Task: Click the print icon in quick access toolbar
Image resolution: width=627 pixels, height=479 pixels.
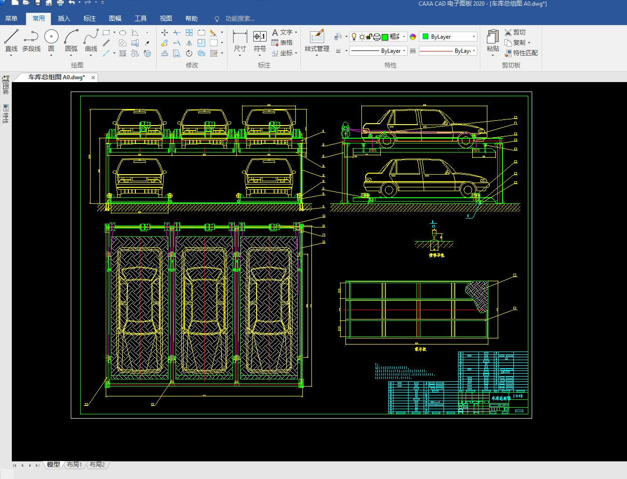Action: [60, 3]
